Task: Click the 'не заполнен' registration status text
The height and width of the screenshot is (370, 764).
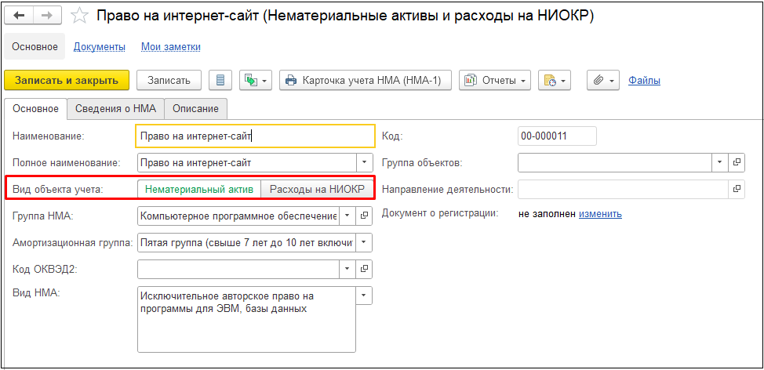Action: coord(548,214)
